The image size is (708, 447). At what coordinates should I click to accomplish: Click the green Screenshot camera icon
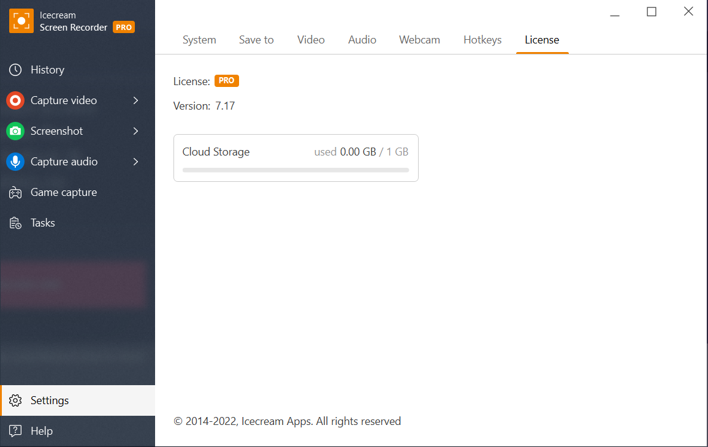(15, 131)
